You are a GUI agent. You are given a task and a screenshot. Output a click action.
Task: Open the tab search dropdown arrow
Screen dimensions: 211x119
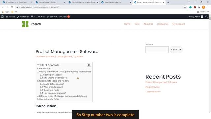pos(189,2)
